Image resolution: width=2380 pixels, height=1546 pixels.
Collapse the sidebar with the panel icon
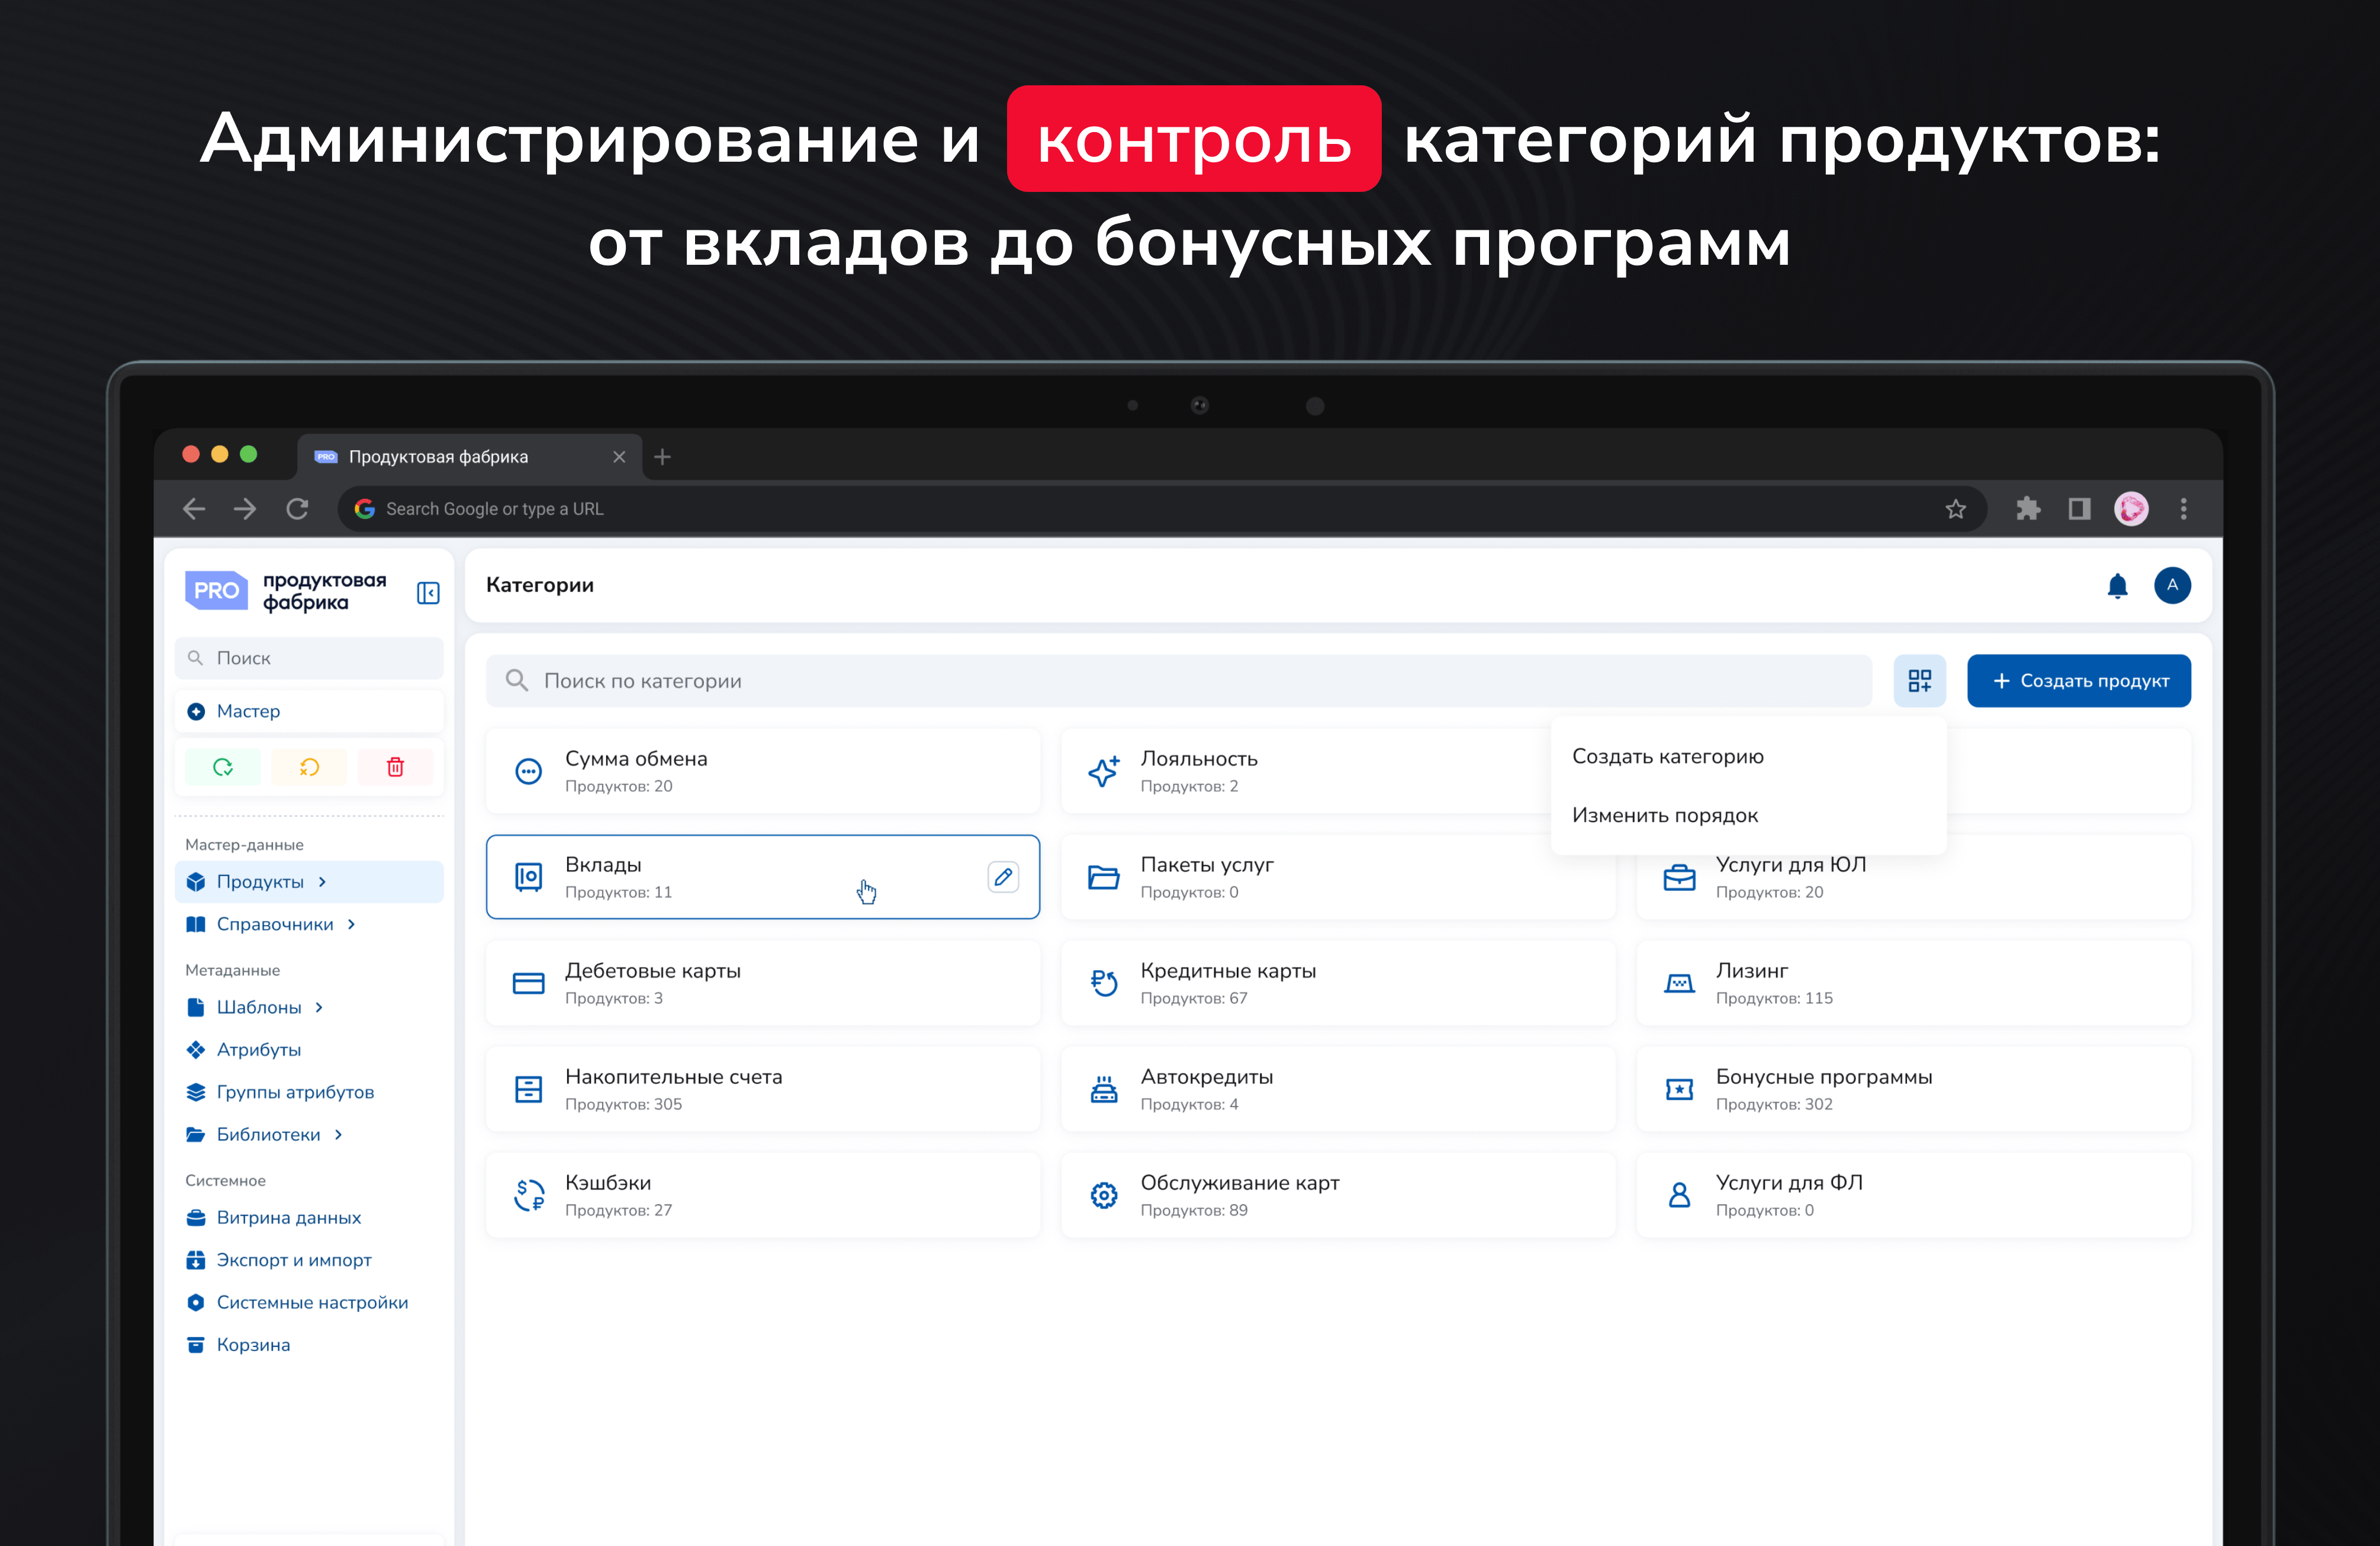pos(428,592)
